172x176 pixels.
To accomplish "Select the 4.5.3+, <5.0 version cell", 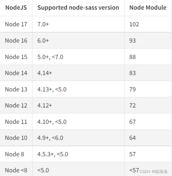I will (53, 154).
